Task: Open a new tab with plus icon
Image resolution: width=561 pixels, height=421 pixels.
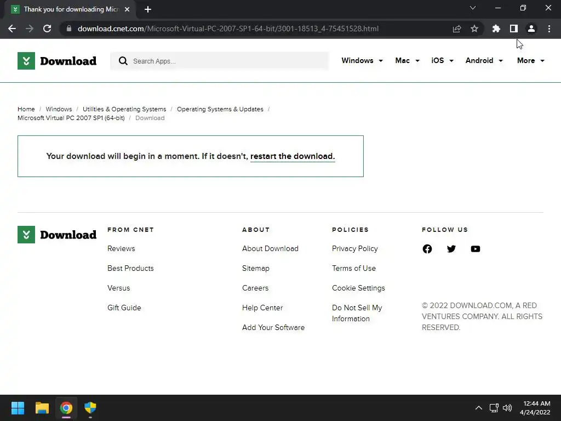Action: [148, 9]
